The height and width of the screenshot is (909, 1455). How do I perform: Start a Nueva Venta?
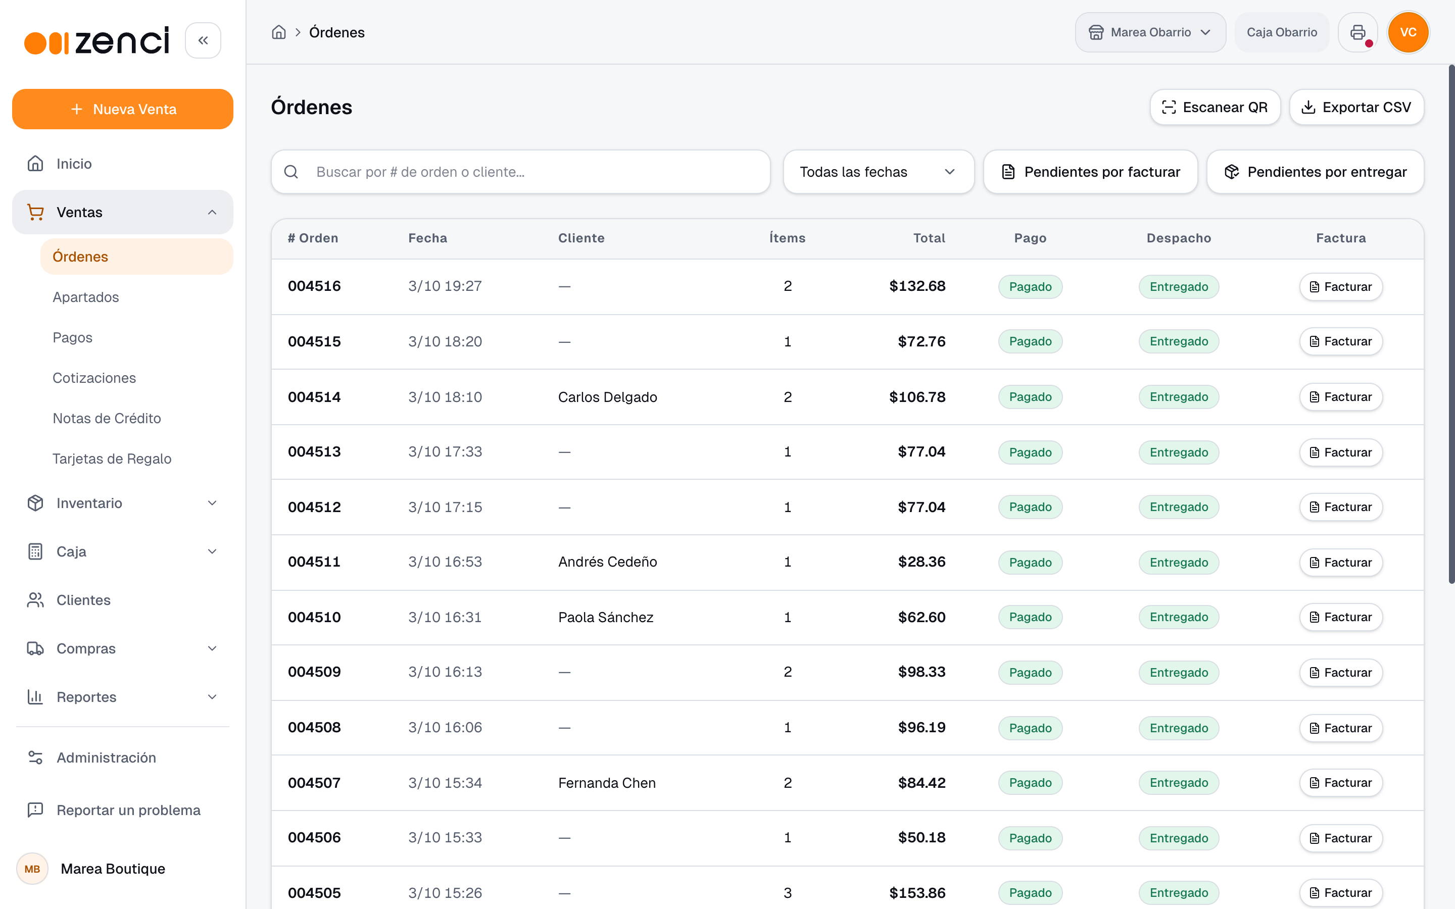click(123, 109)
